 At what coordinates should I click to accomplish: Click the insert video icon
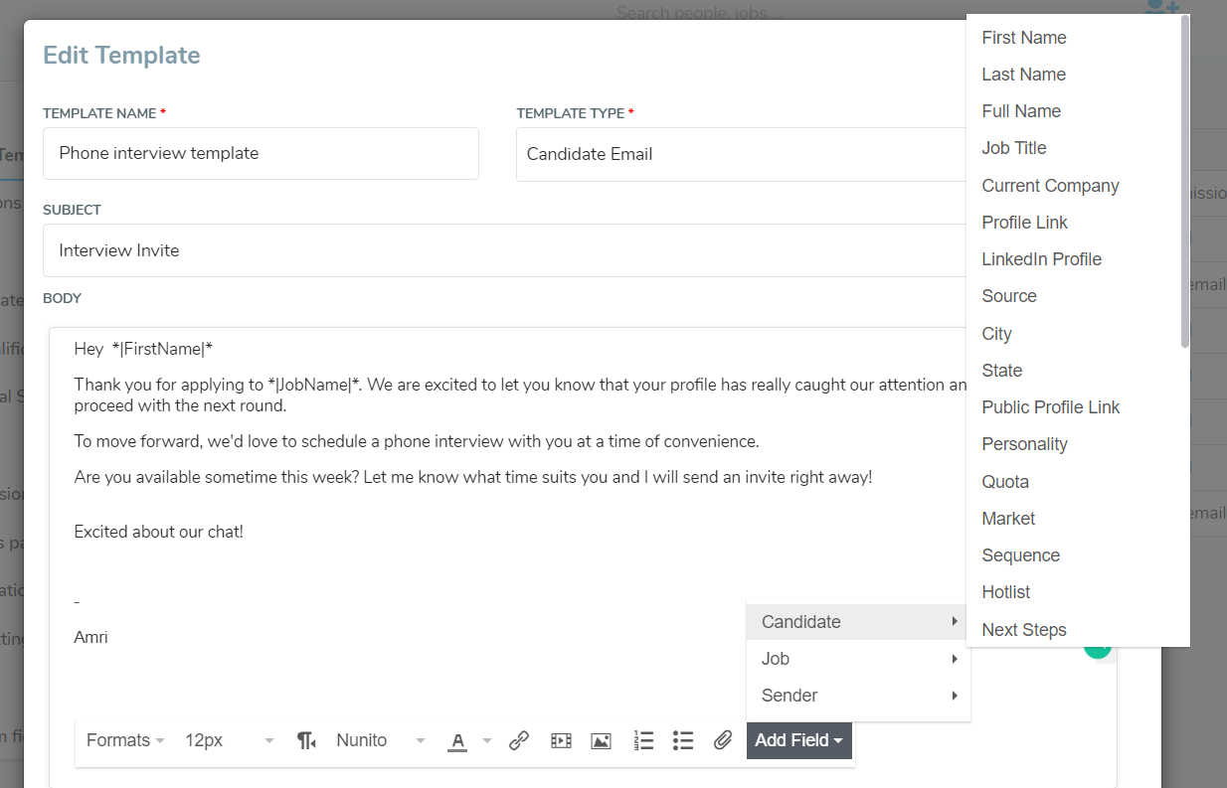coord(561,740)
